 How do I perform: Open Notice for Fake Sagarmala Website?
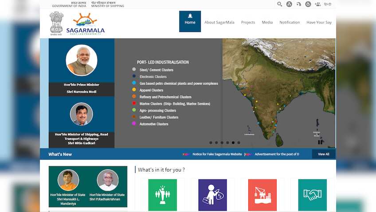217,154
